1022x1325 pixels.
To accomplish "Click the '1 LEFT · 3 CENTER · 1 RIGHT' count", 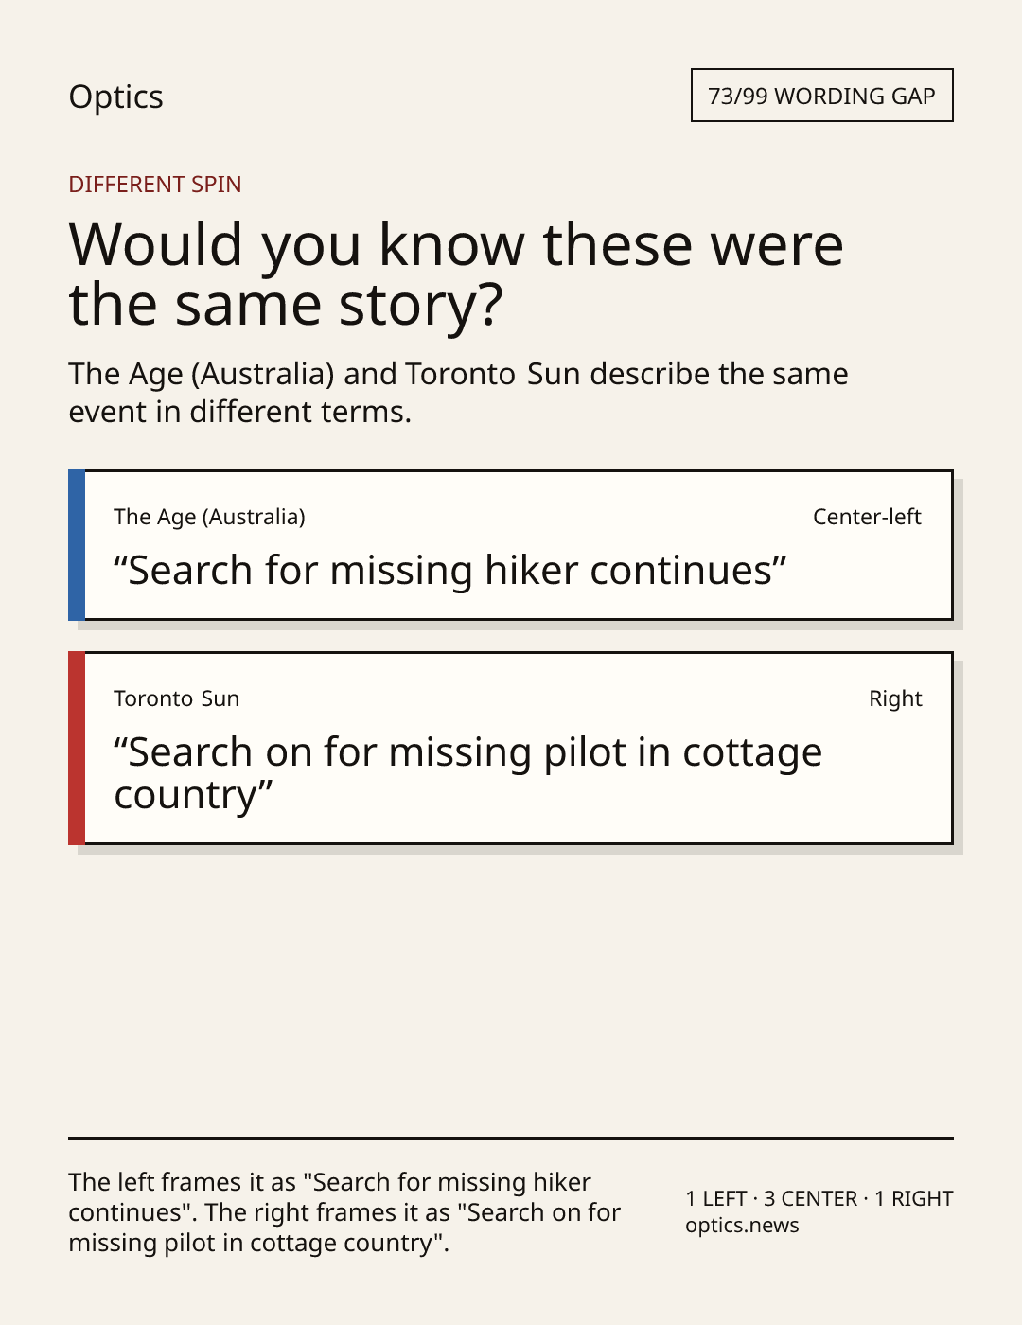I will (x=819, y=1198).
